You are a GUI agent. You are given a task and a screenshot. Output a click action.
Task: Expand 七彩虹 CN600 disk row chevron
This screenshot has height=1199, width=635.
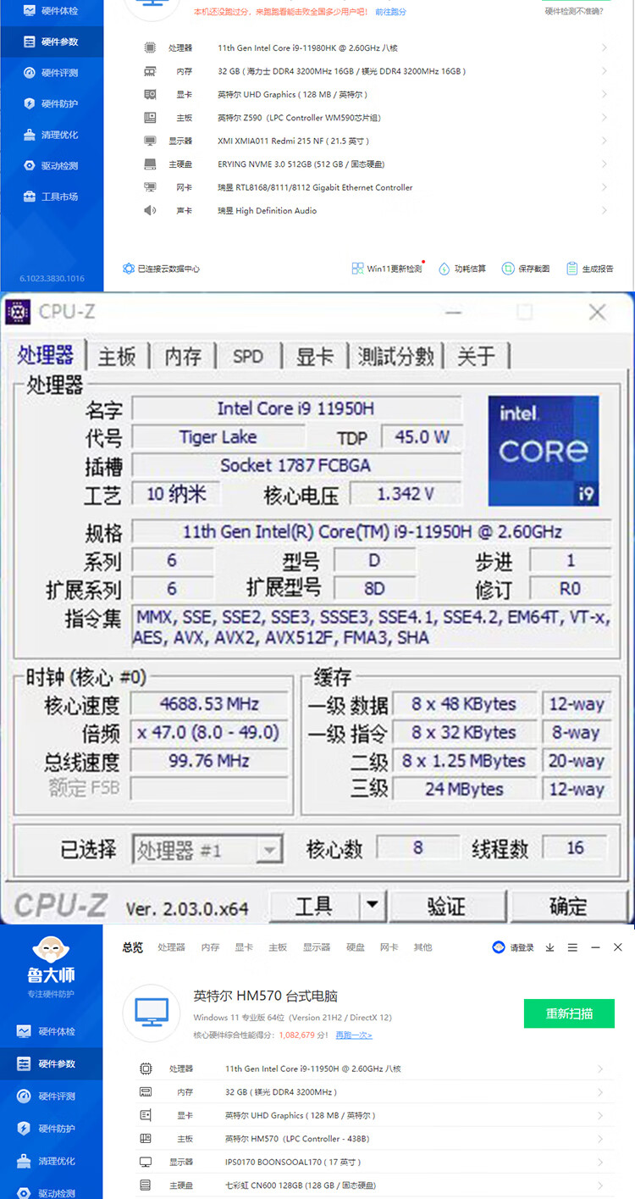(x=600, y=1185)
